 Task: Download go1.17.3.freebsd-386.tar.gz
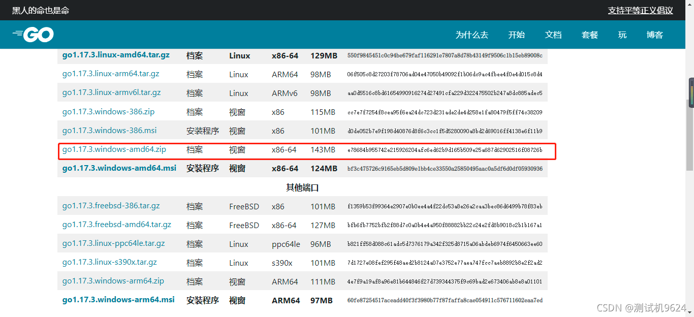(x=111, y=206)
